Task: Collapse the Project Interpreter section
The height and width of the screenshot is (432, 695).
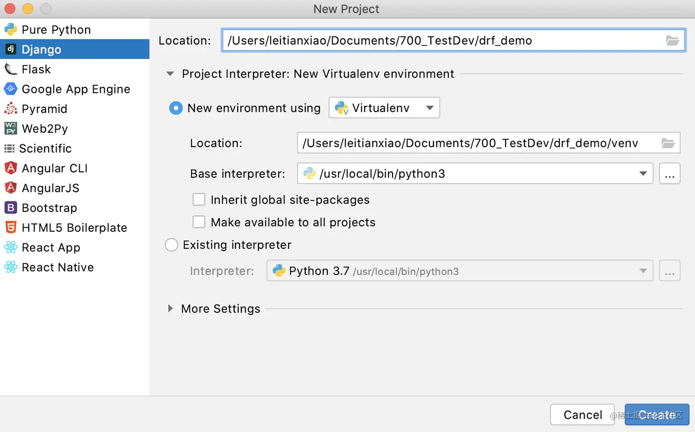Action: pos(170,74)
